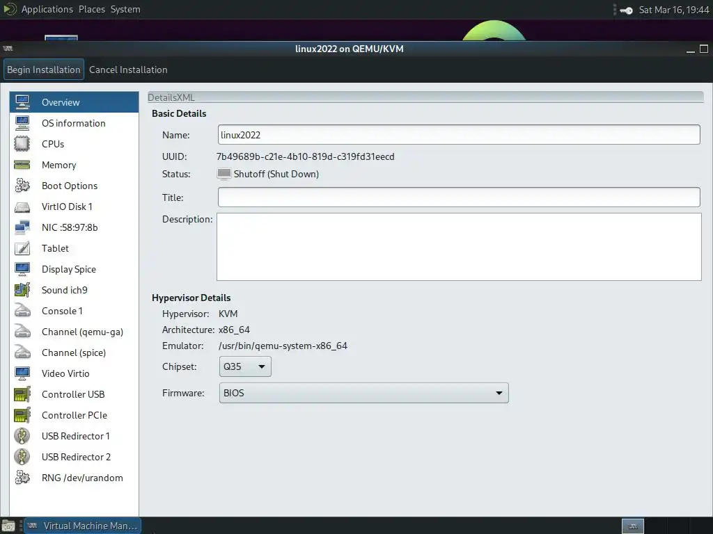Screen dimensions: 713x534
Task: Select the Overview entry in hardware list
Action: 74,102
